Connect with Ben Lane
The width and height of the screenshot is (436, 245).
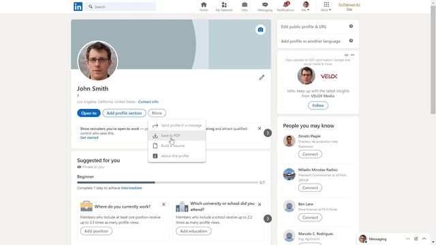coord(310,218)
